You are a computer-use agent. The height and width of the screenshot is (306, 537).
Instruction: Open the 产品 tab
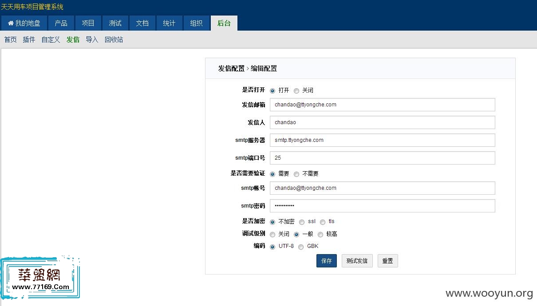point(61,23)
